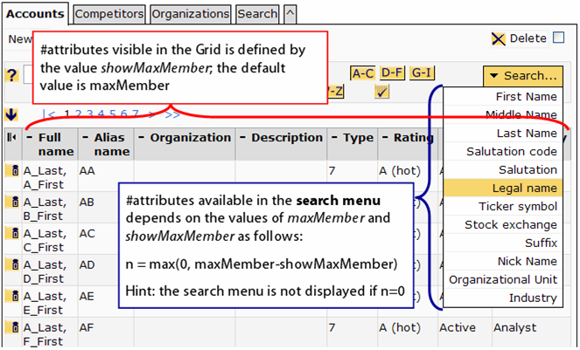
Task: Collapse the Type column
Action: (x=334, y=137)
